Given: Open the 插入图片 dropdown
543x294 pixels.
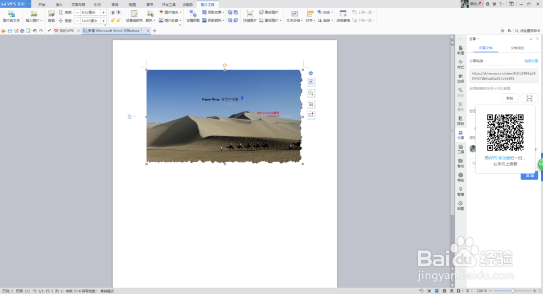Looking at the screenshot, I should [x=34, y=21].
